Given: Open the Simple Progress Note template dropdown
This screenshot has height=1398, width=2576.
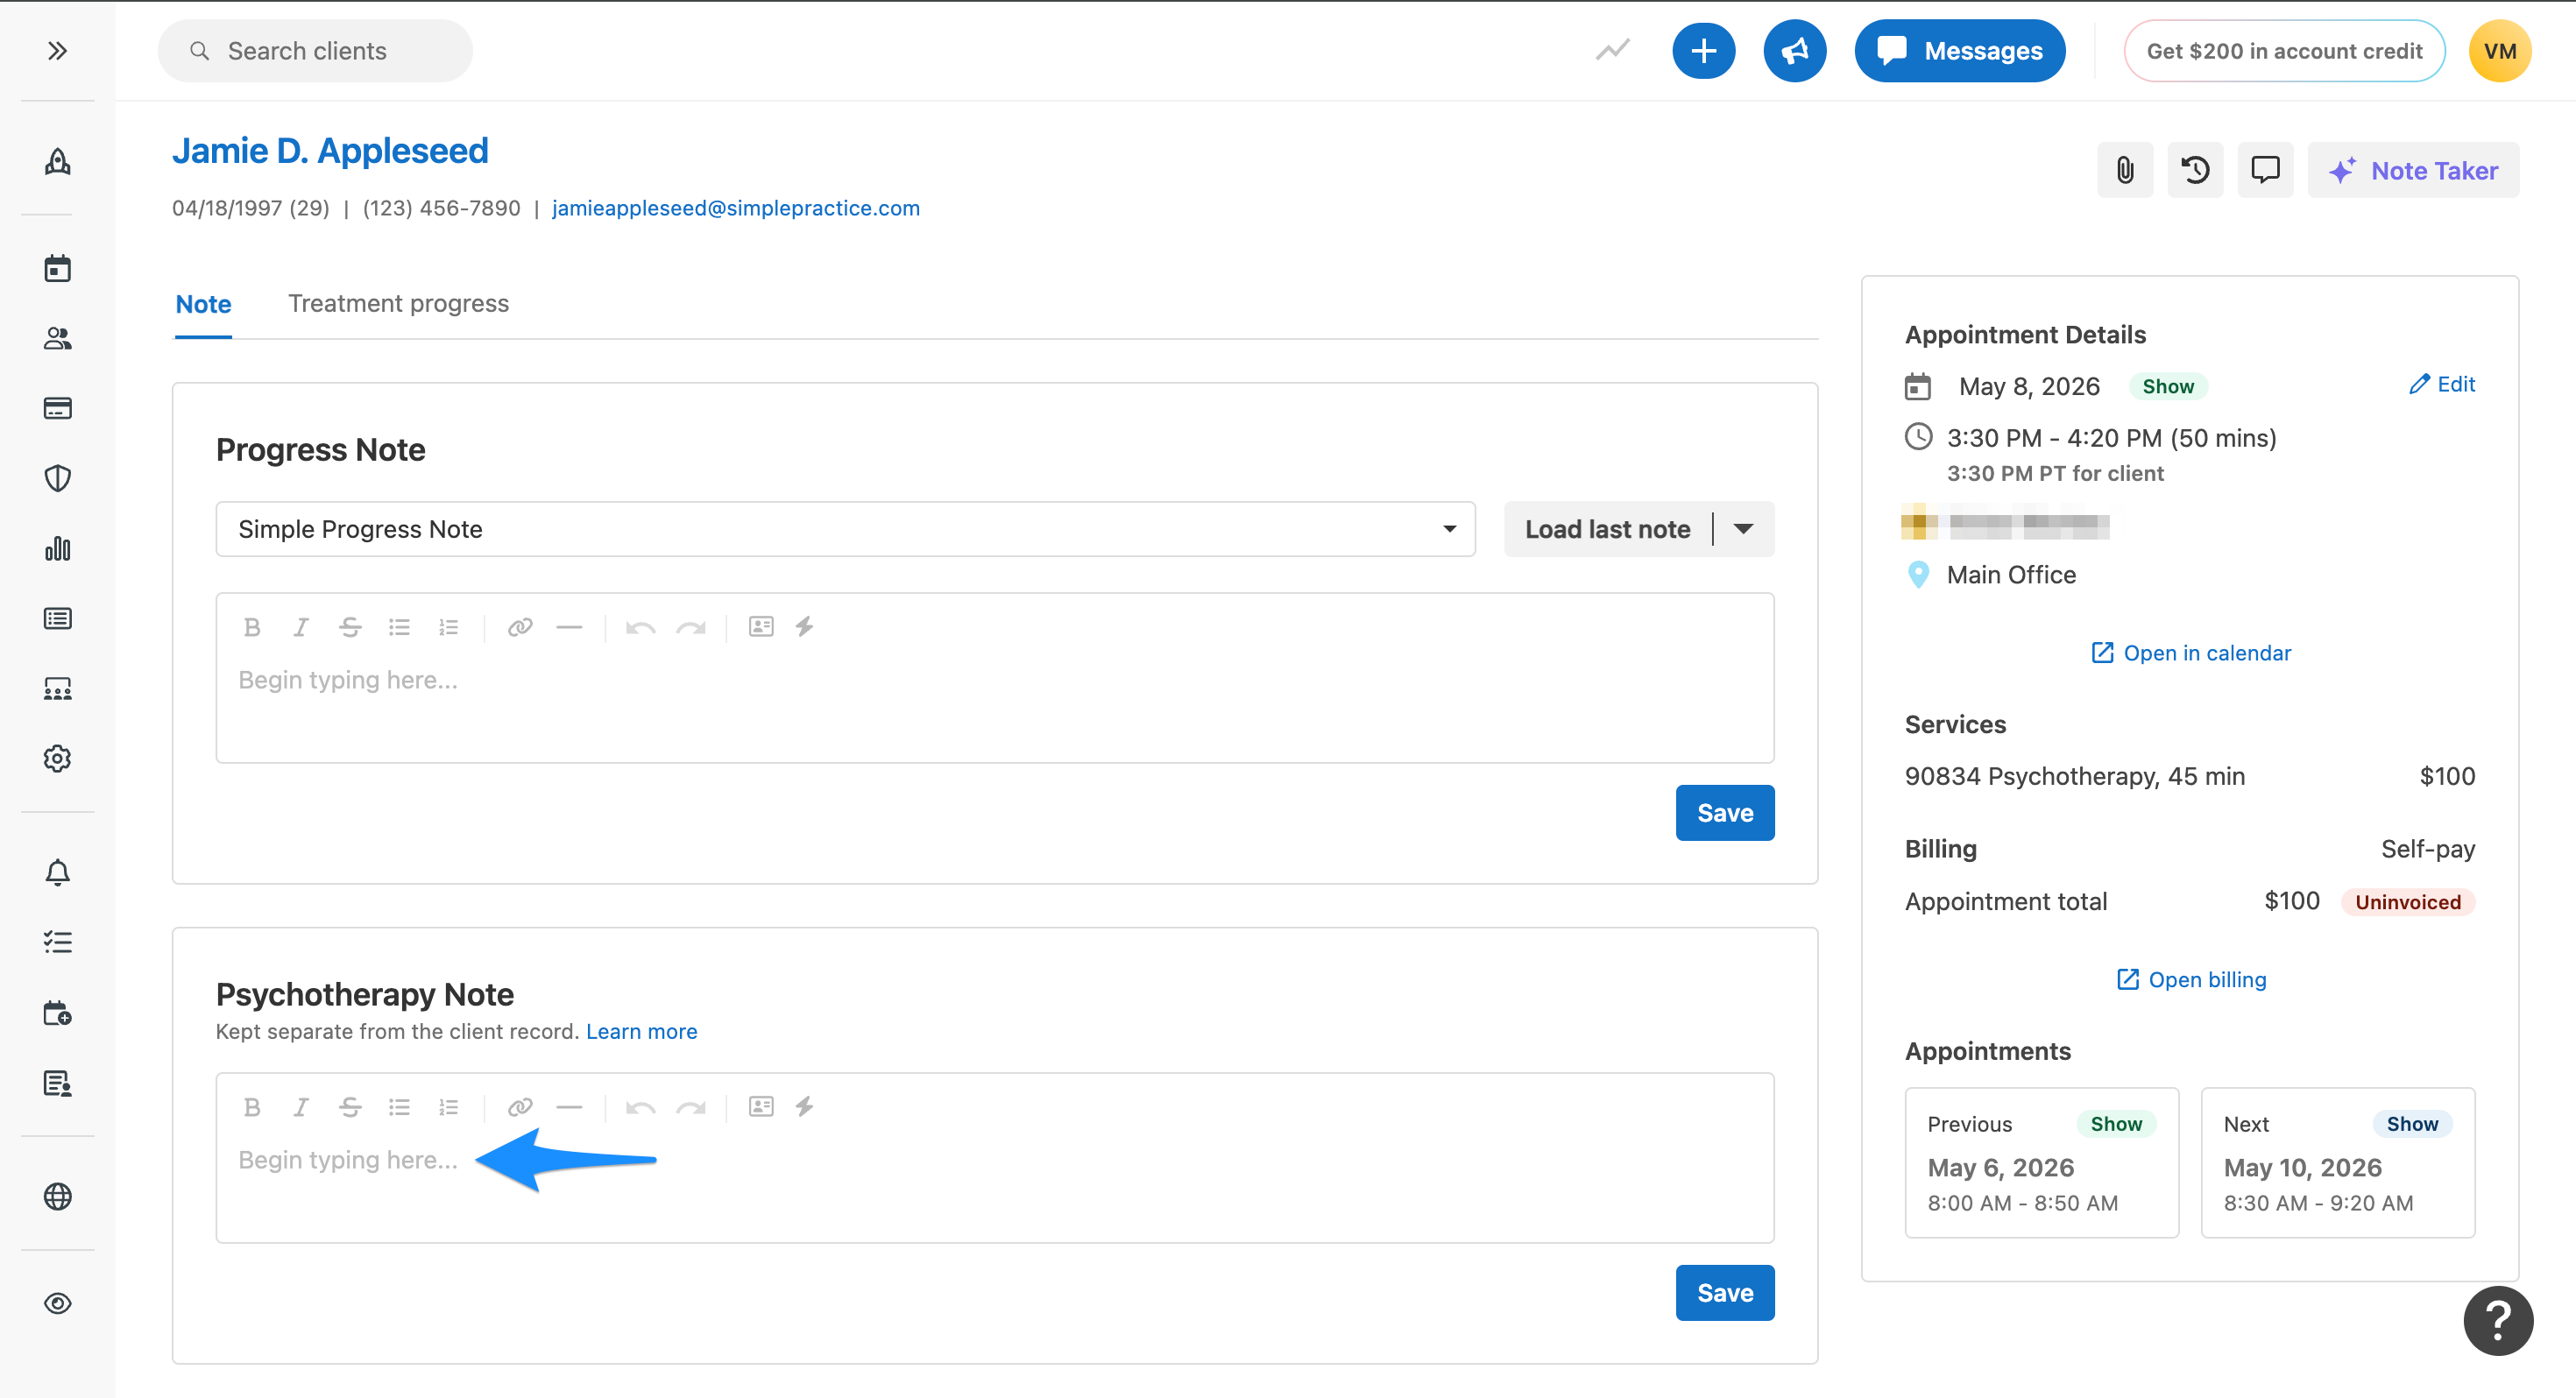Looking at the screenshot, I should [845, 529].
